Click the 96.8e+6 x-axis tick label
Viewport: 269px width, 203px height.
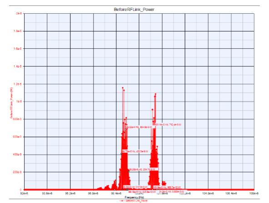93,193
